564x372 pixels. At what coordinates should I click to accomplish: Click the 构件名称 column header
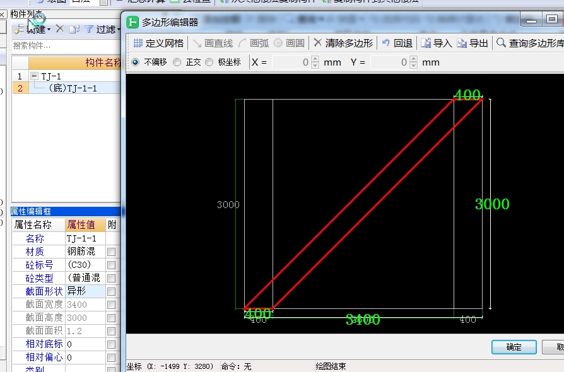click(x=74, y=62)
